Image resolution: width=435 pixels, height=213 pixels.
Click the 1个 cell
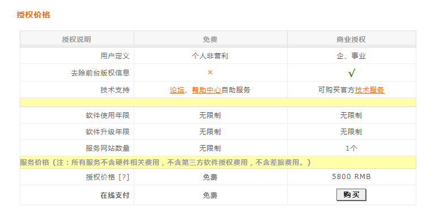pyautogui.click(x=351, y=148)
